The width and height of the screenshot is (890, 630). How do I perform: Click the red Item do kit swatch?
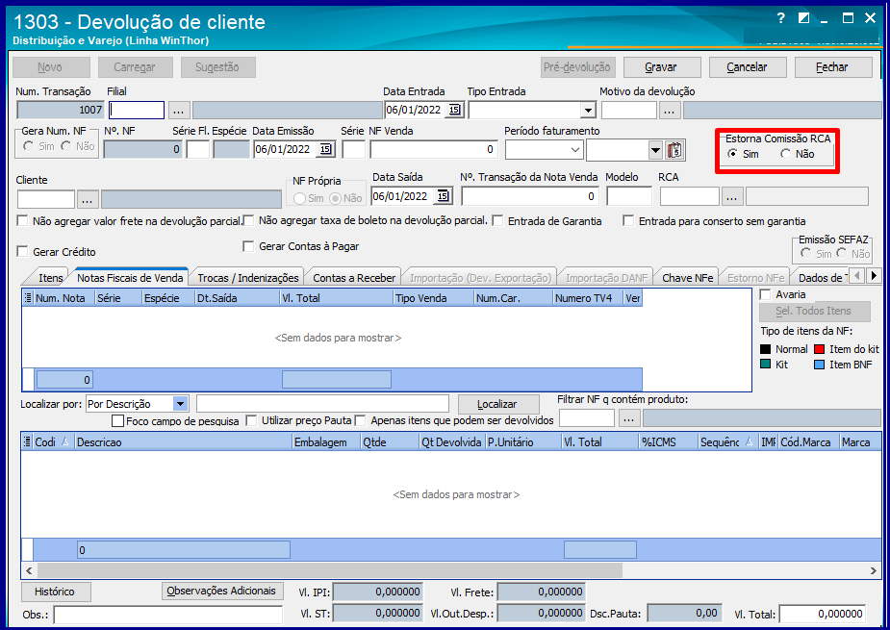coord(819,349)
